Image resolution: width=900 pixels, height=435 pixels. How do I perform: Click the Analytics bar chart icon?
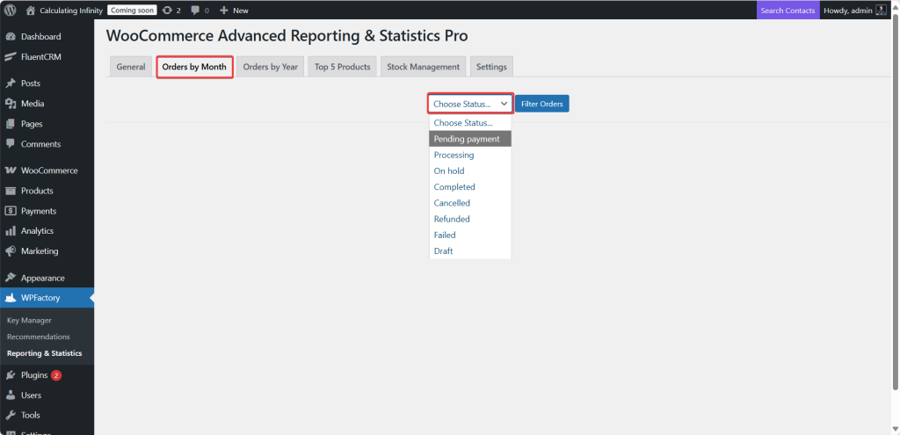(11, 231)
